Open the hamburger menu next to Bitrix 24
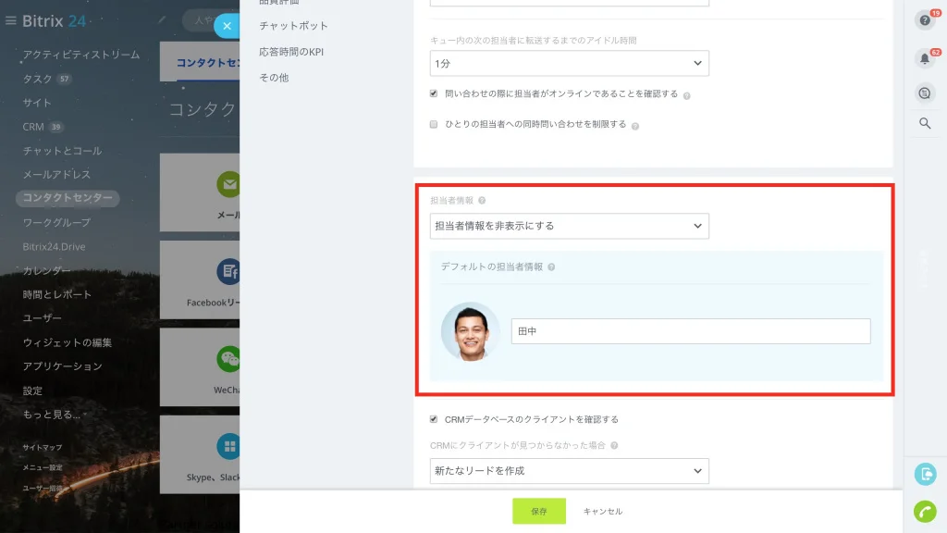The width and height of the screenshot is (947, 533). 10,20
